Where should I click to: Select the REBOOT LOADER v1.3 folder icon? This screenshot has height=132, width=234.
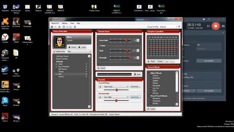tap(50, 9)
